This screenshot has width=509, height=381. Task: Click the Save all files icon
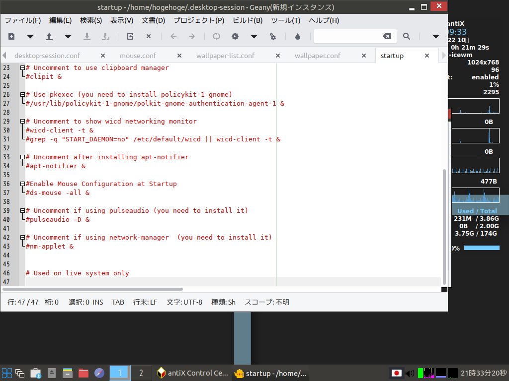click(x=106, y=36)
